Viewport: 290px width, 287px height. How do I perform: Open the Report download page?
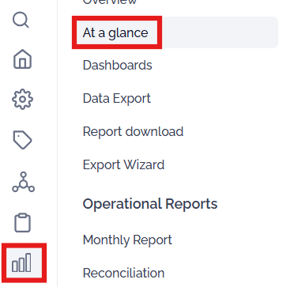click(x=133, y=131)
